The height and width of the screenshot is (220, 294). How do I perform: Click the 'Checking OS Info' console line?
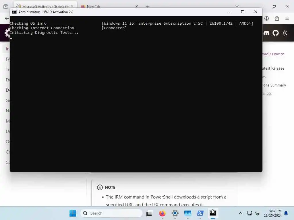point(28,23)
